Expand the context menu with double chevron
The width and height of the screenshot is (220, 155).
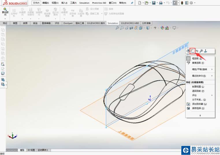click(x=200, y=116)
